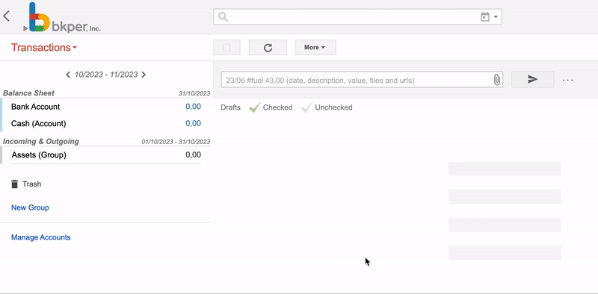Focus the top search field
598x294 pixels.
pyautogui.click(x=357, y=16)
